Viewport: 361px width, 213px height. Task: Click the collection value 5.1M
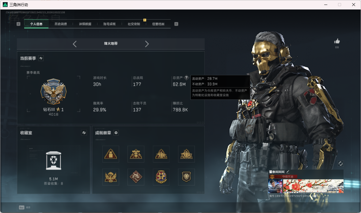(x=53, y=179)
